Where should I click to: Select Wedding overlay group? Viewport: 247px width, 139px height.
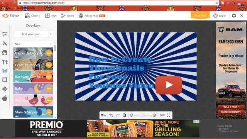click(33, 100)
